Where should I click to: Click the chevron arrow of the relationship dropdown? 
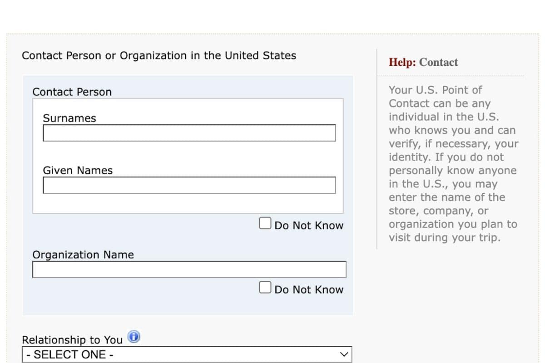(345, 354)
